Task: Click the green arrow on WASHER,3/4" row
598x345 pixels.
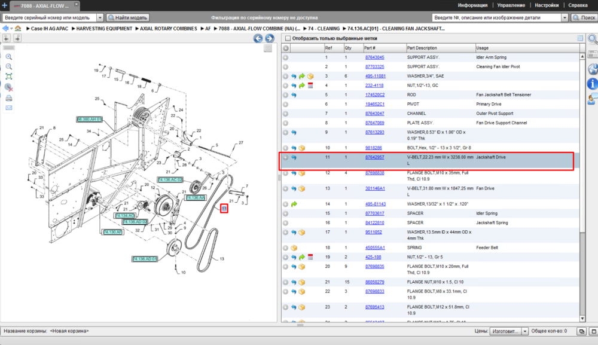Action: 301,77
